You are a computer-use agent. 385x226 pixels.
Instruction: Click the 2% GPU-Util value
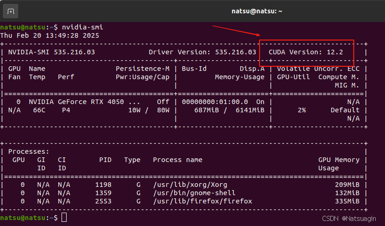point(301,110)
